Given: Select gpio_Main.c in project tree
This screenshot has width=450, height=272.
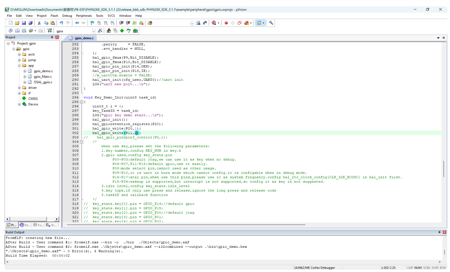Looking at the screenshot, I should (43, 77).
